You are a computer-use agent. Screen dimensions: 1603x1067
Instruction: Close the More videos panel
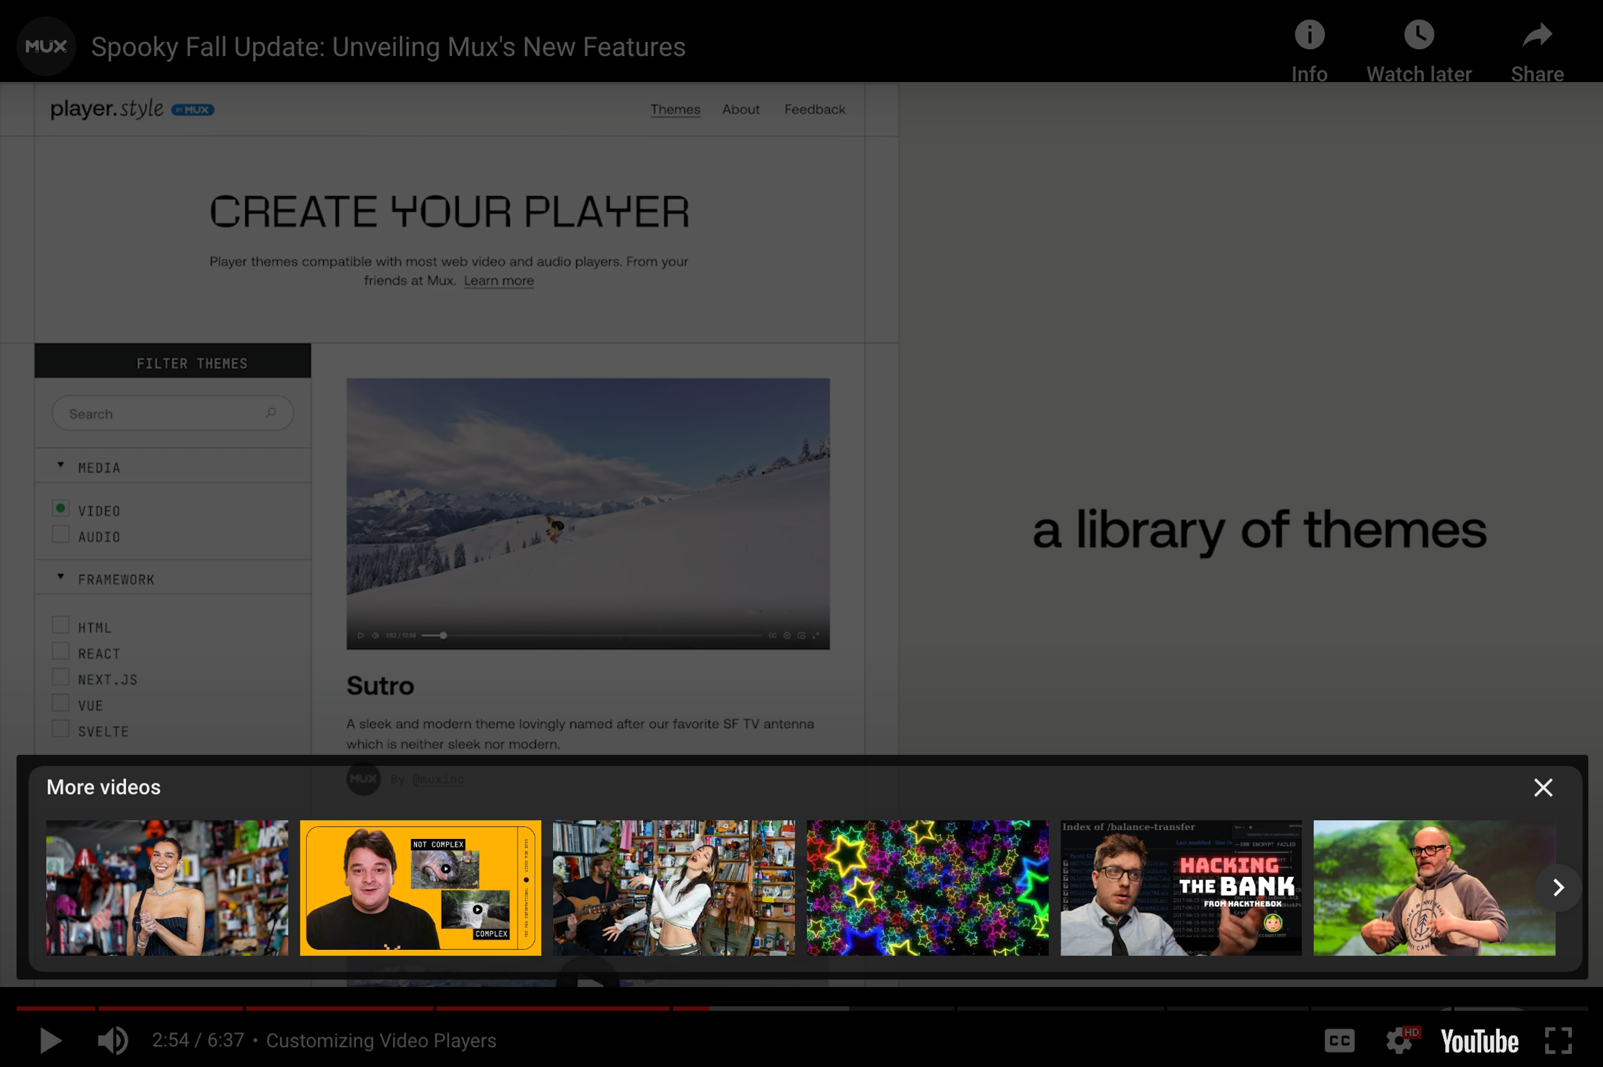pyautogui.click(x=1543, y=787)
